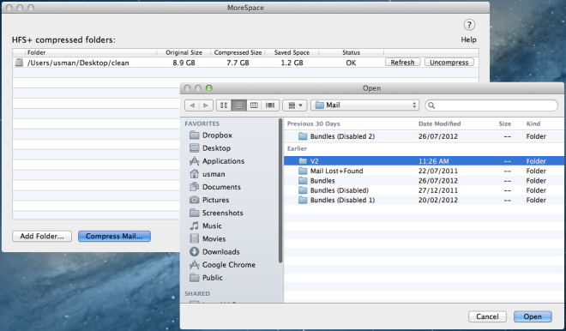This screenshot has width=566, height=331.
Task: Sort by Kind column header
Action: coord(533,123)
